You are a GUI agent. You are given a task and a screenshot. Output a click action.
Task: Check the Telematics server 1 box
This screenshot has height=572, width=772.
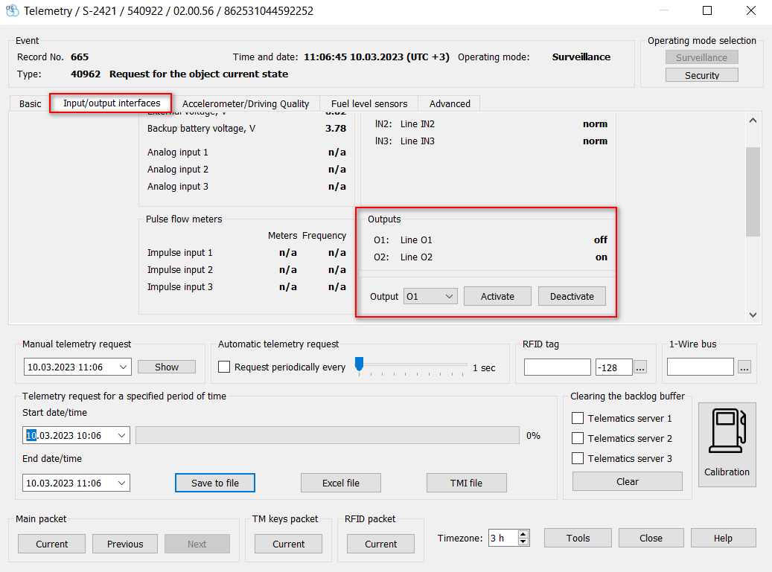(577, 419)
